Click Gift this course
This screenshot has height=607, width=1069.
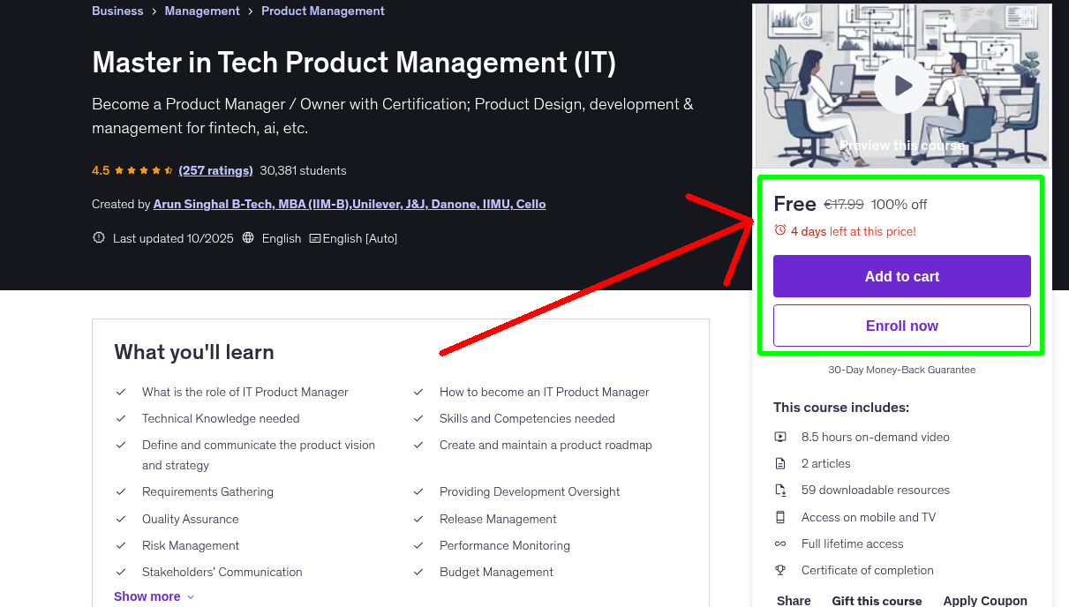[877, 600]
